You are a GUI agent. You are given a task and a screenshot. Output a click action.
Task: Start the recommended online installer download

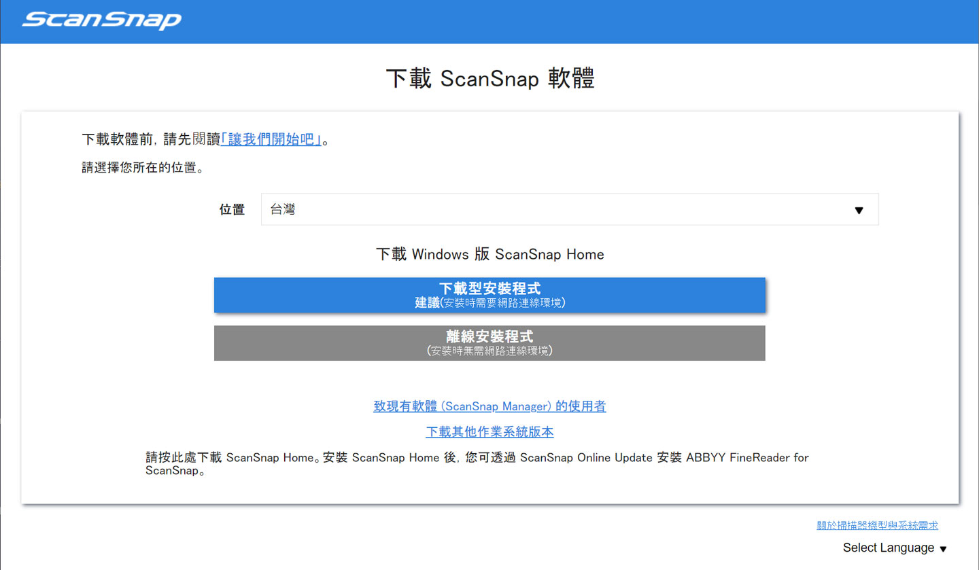tap(489, 295)
